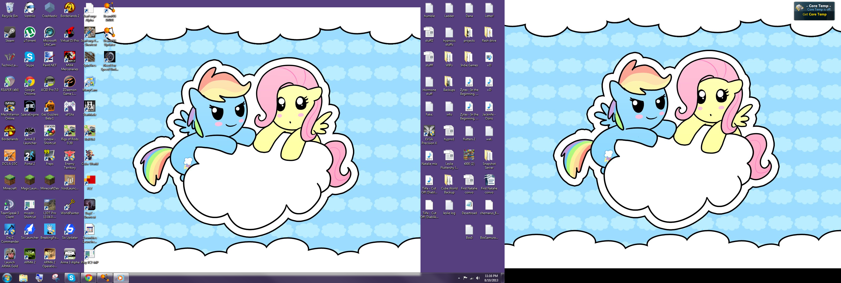
Task: Launch the Borderlands 2 icon
Action: pyautogui.click(x=70, y=10)
